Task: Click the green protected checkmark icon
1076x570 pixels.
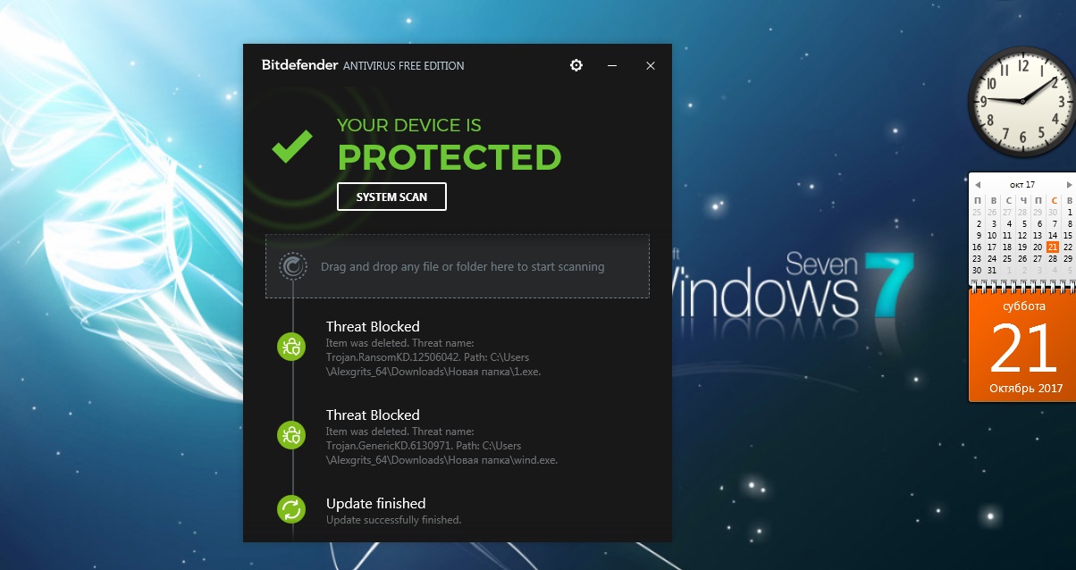Action: pos(292,147)
